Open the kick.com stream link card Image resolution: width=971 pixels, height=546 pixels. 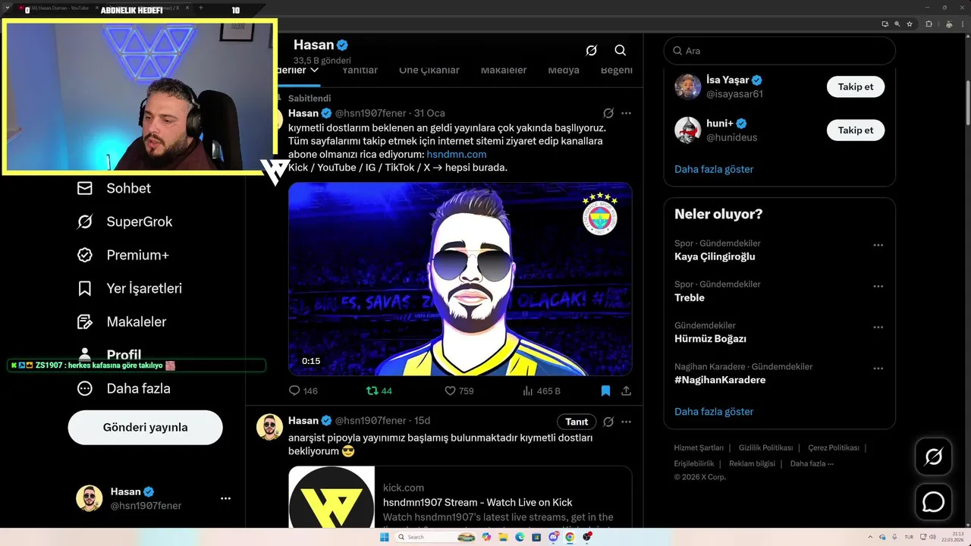coord(460,497)
